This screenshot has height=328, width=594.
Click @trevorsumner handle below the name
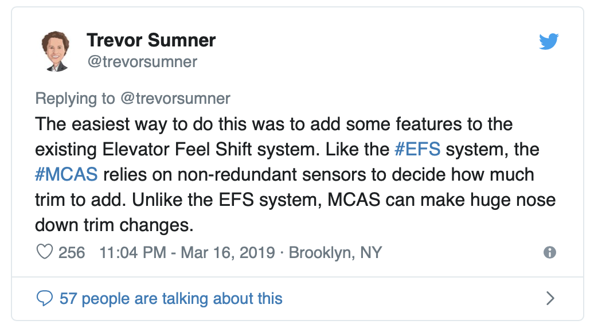142,62
